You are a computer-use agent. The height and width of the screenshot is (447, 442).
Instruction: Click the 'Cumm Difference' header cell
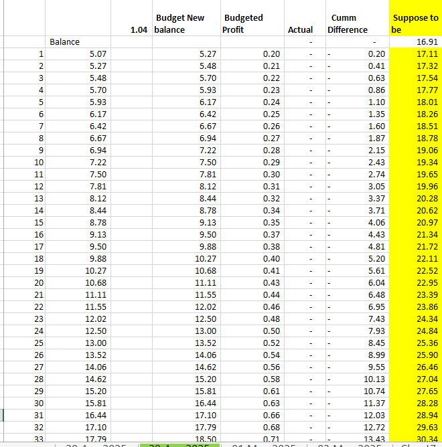(357, 18)
